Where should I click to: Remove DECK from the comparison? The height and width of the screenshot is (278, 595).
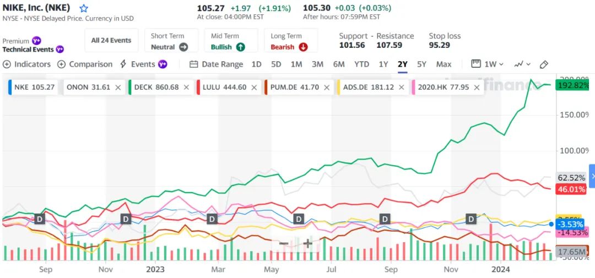tap(186, 87)
